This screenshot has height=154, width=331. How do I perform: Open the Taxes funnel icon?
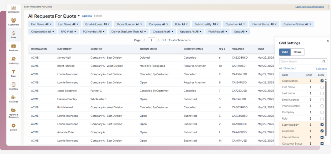(14, 72)
